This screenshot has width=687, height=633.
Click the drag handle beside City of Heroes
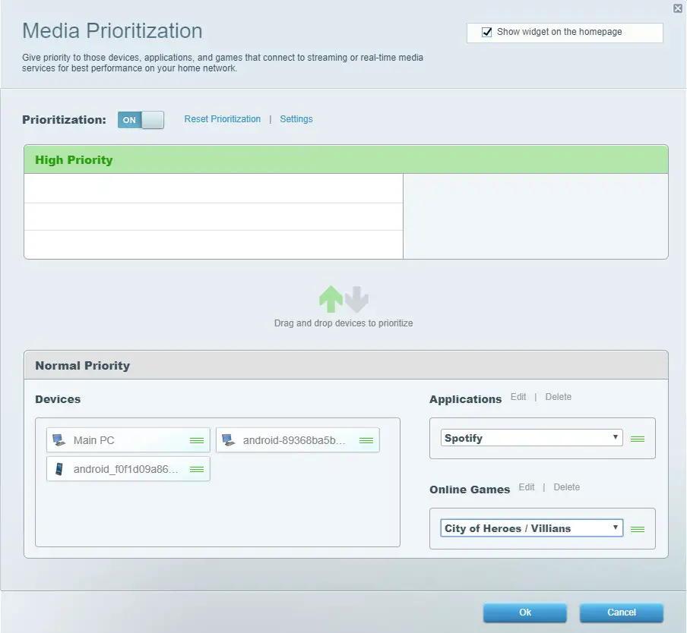tap(638, 528)
